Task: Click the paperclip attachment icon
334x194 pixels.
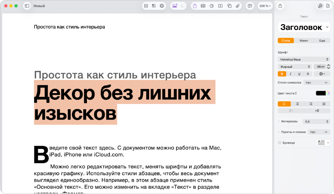Action: 238,6
